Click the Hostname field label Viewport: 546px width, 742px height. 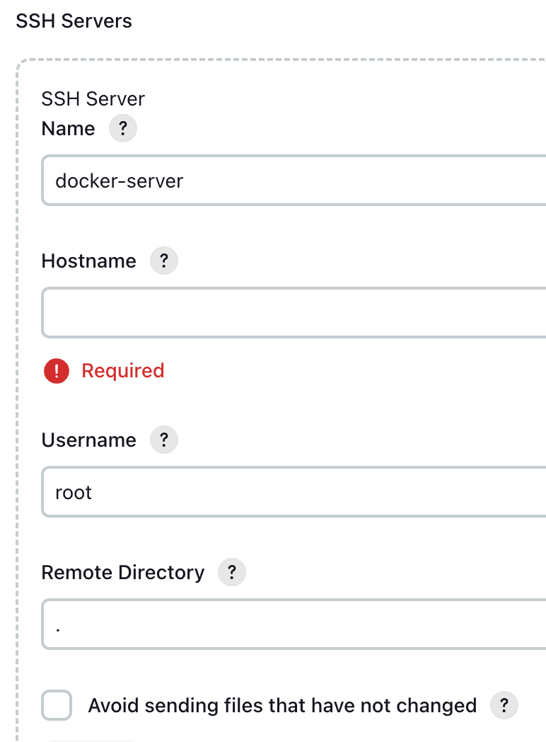tap(88, 261)
